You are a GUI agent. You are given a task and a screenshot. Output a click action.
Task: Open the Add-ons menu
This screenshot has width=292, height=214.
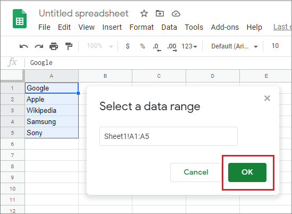pos(225,27)
